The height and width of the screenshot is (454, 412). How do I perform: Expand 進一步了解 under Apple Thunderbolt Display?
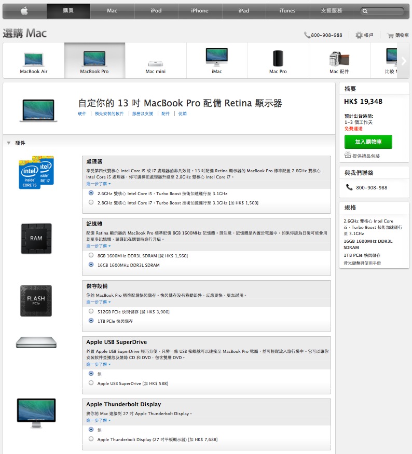[x=98, y=420]
